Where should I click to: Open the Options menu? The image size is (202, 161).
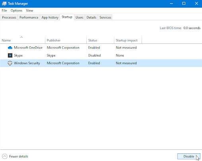coord(16,10)
